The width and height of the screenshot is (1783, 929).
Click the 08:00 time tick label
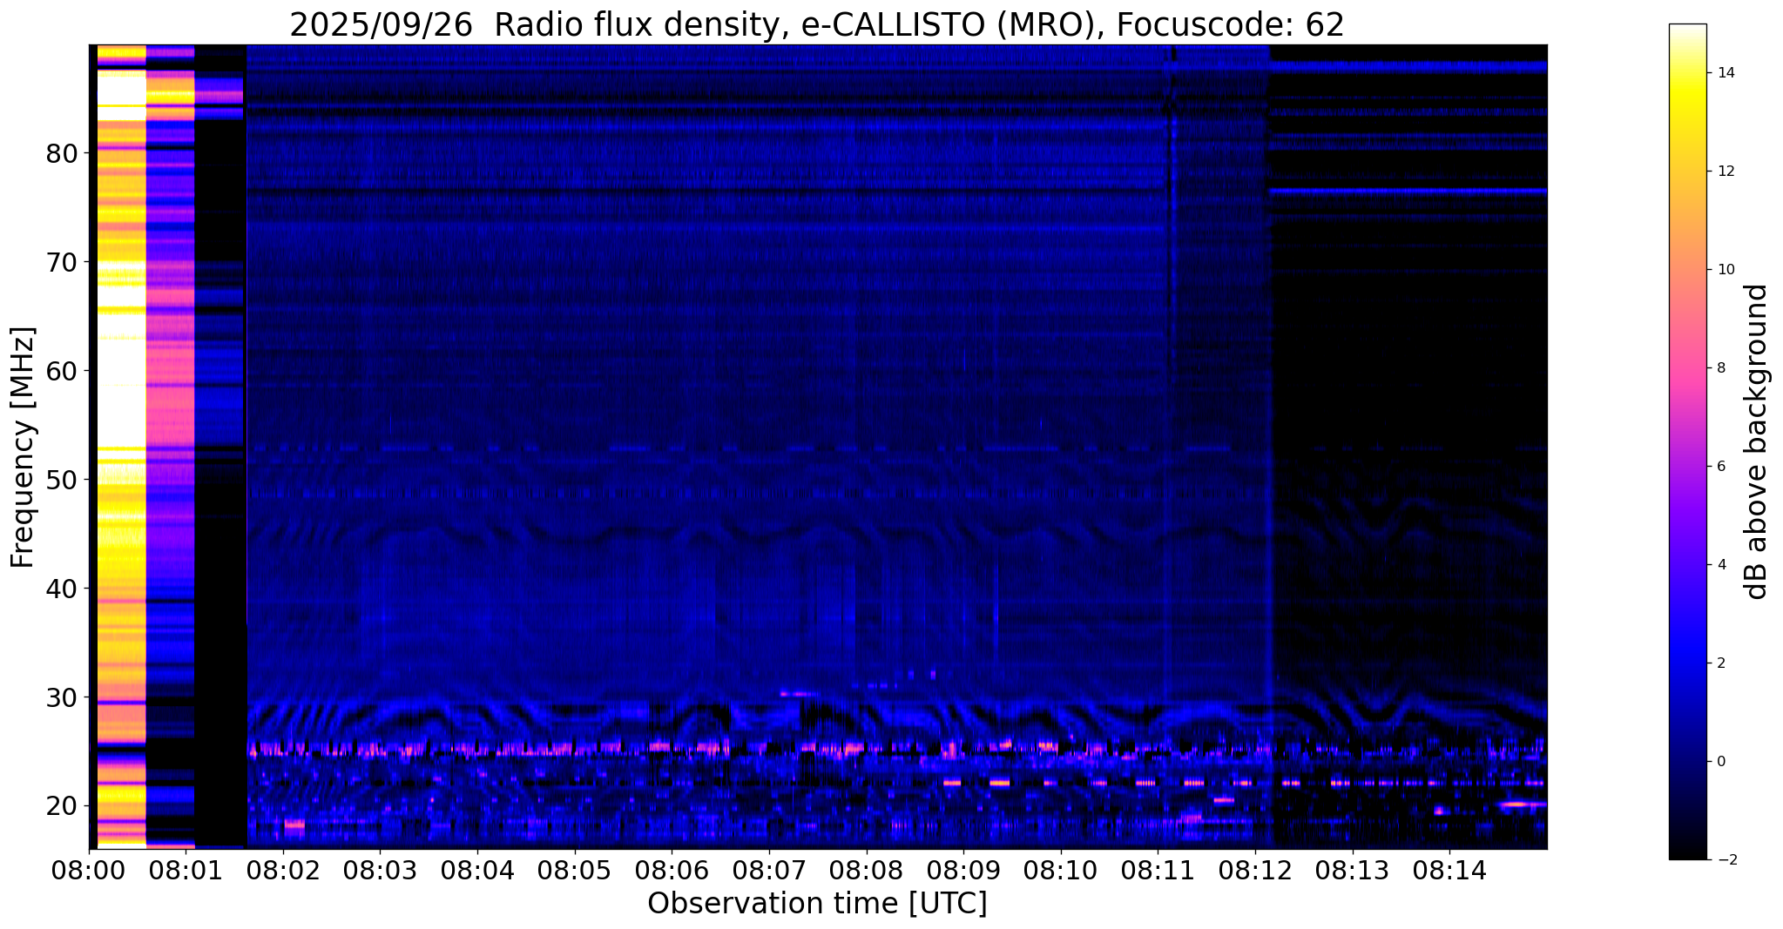(88, 870)
